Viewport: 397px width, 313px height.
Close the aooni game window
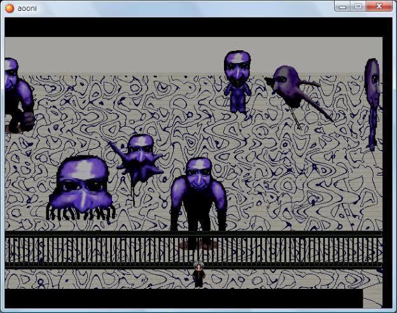point(380,6)
